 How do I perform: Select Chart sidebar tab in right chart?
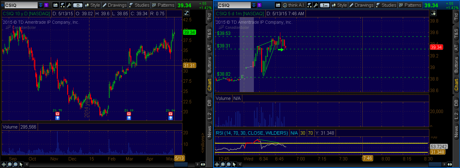click(x=456, y=85)
